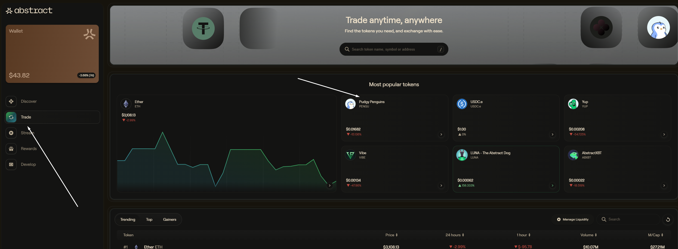Open USDC.e card arrow

pos(553,135)
